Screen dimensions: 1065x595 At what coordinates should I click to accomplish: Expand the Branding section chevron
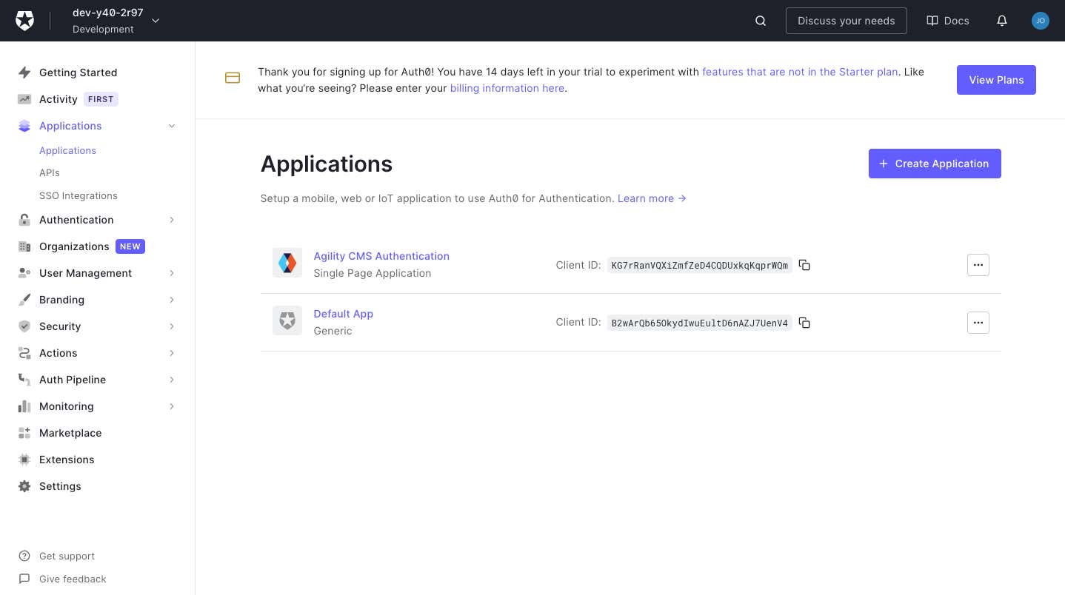[172, 300]
